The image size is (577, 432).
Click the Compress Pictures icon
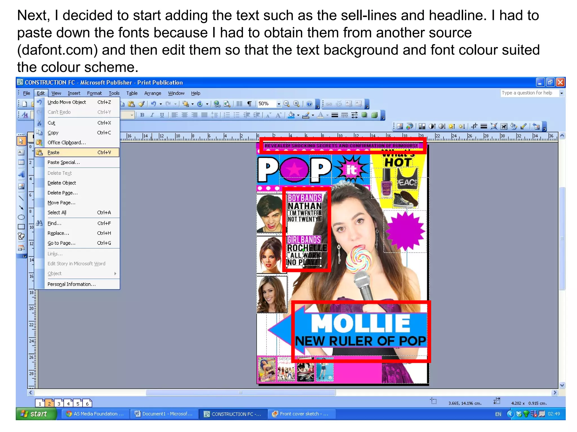494,126
